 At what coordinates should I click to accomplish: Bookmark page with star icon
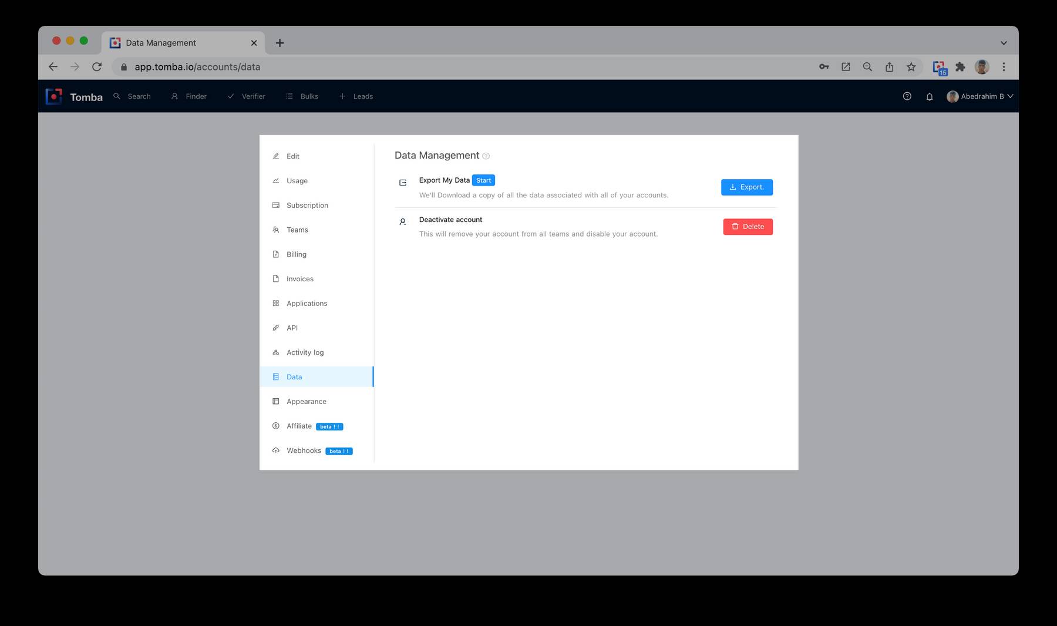(911, 67)
